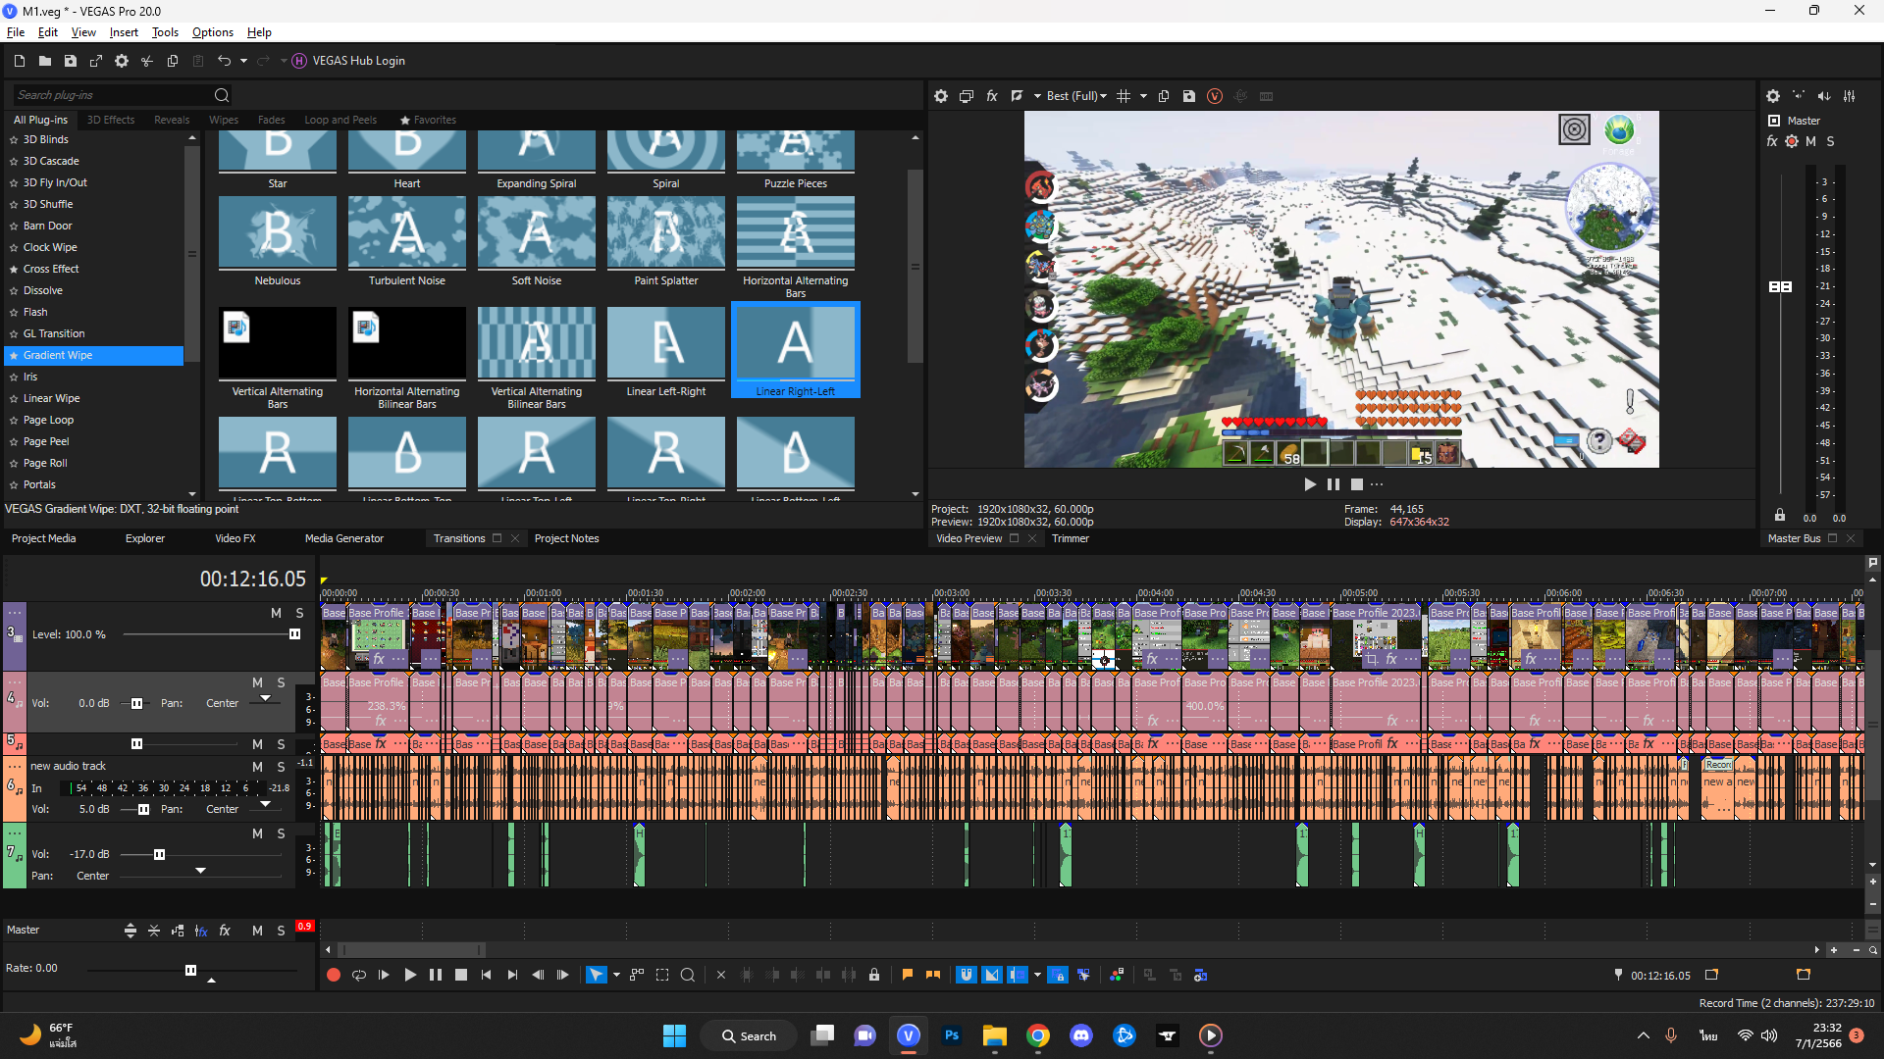1884x1059 pixels.
Task: Open the Best (Full) preview quality dropdown
Action: click(1076, 96)
